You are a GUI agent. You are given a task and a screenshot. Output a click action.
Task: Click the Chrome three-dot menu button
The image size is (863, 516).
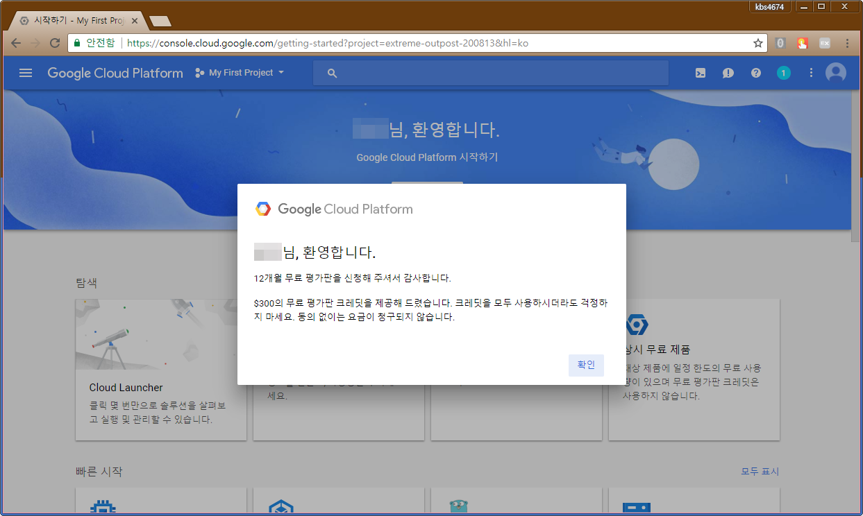tap(847, 43)
